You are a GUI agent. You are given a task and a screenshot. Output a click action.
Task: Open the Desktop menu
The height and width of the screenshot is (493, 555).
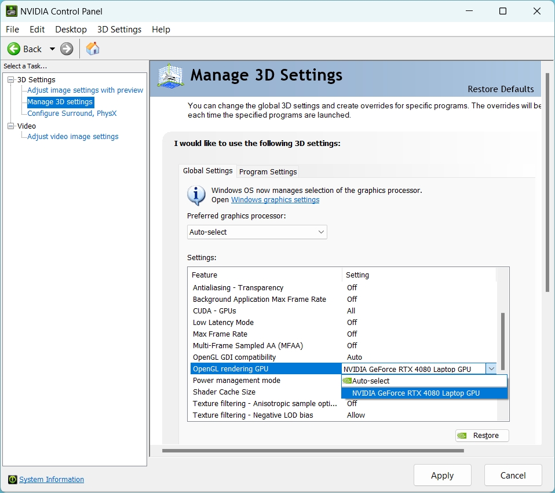point(71,30)
